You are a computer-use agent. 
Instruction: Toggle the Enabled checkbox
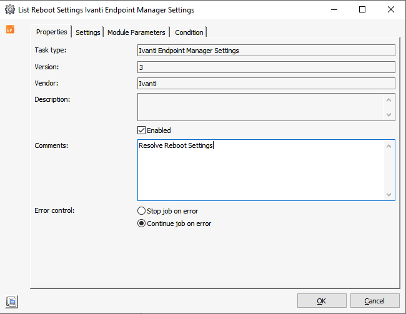141,130
